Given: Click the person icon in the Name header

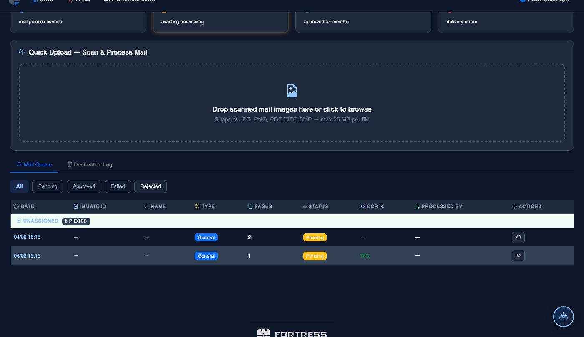Looking at the screenshot, I should [146, 206].
